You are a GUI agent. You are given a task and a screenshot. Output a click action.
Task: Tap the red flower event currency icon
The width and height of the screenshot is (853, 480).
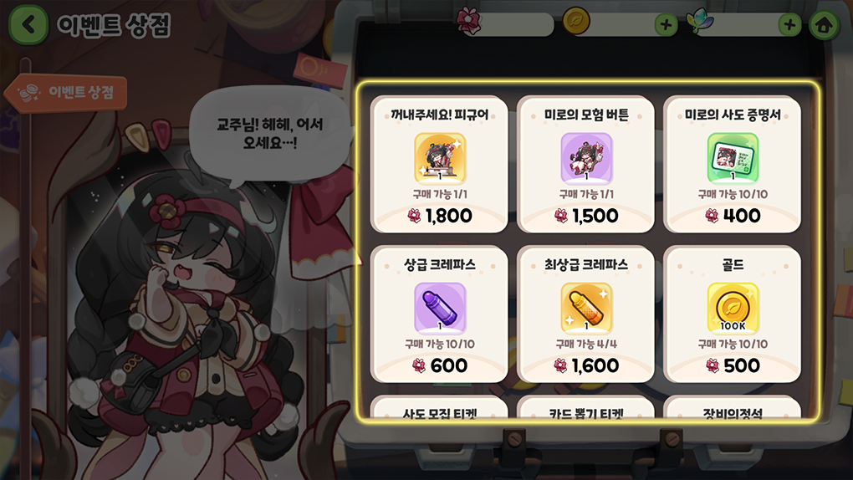click(x=468, y=21)
